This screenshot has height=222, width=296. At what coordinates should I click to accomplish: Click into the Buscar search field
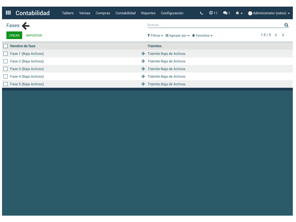tap(214, 25)
